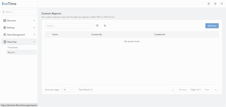
Task: Click the Previous page button
Action: click(x=183, y=90)
